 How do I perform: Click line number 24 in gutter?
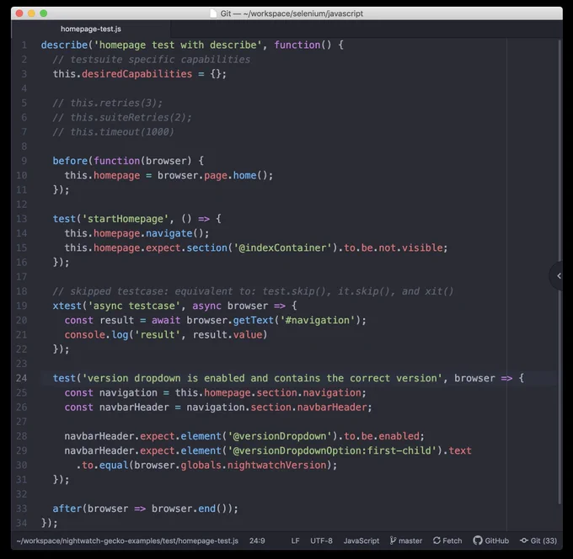pyautogui.click(x=22, y=378)
